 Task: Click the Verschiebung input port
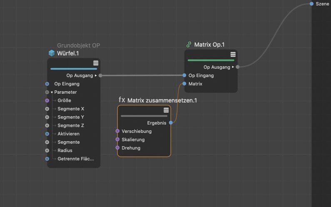pos(117,131)
